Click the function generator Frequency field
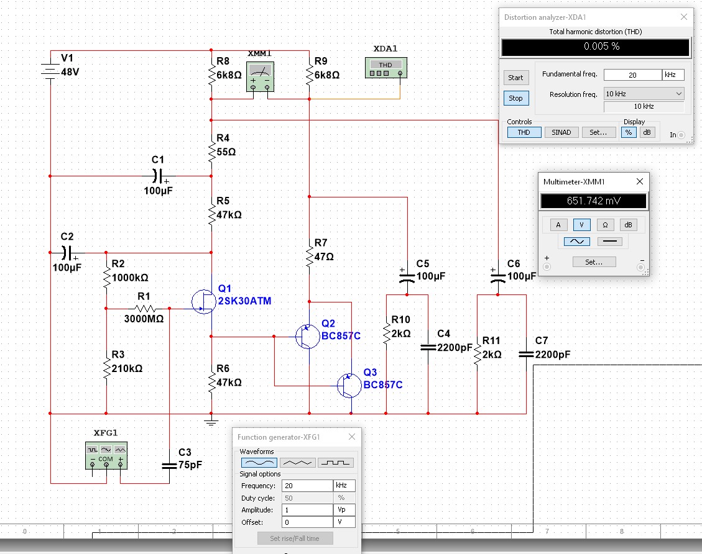 pyautogui.click(x=307, y=486)
